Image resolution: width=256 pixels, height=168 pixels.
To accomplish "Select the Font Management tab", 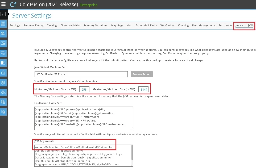I will pos(204,26).
